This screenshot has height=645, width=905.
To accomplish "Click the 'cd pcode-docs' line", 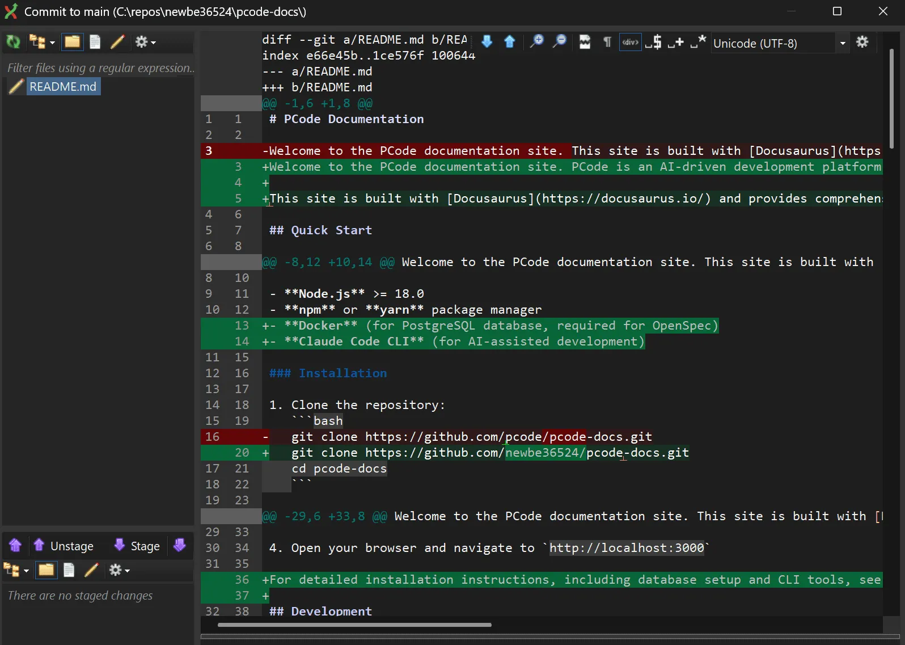I will coord(339,469).
